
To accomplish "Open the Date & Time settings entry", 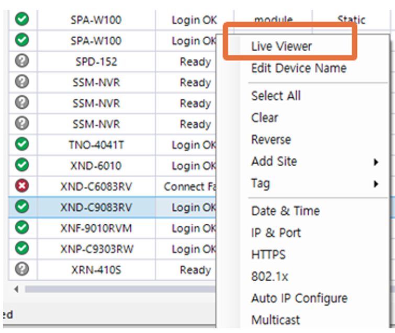I will click(x=285, y=211).
